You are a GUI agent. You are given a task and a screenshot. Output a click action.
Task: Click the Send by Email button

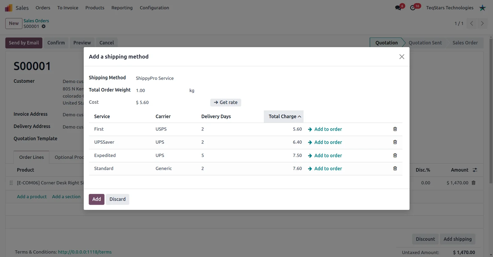(24, 43)
